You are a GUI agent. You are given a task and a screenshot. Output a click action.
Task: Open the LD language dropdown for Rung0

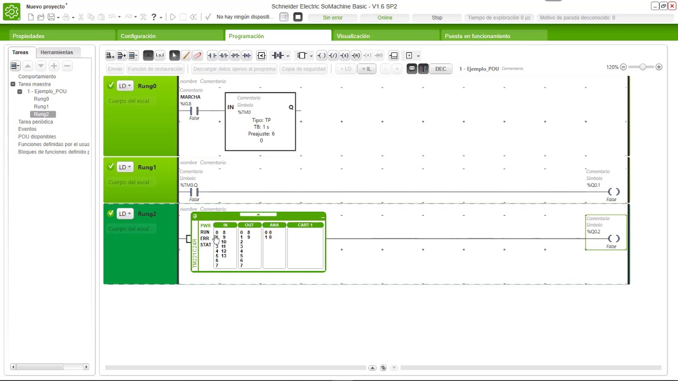click(x=125, y=86)
